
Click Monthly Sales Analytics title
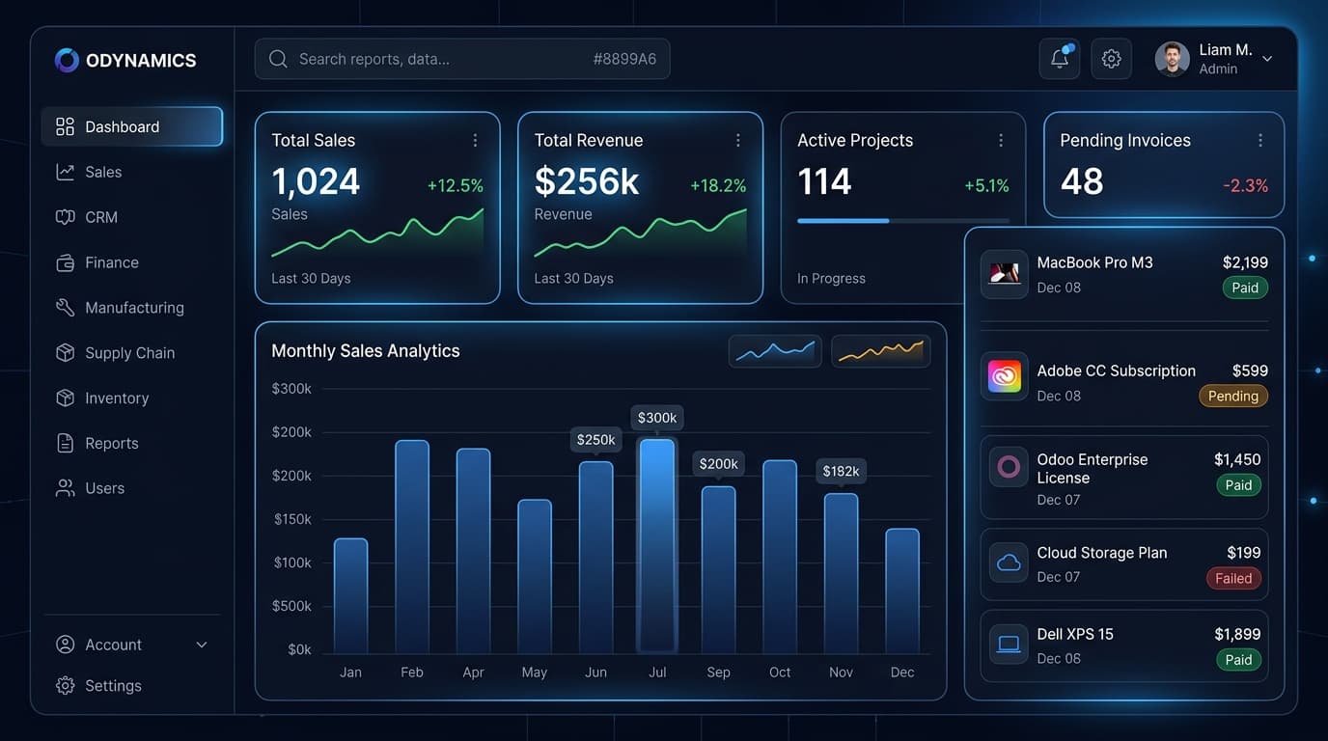(365, 351)
